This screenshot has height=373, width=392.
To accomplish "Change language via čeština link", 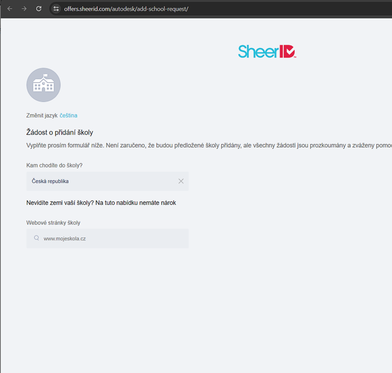I will tap(68, 115).
